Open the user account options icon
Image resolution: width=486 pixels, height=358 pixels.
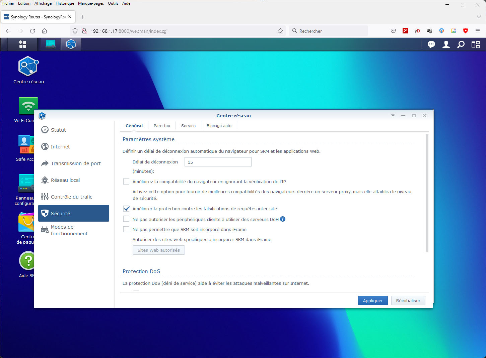point(446,44)
